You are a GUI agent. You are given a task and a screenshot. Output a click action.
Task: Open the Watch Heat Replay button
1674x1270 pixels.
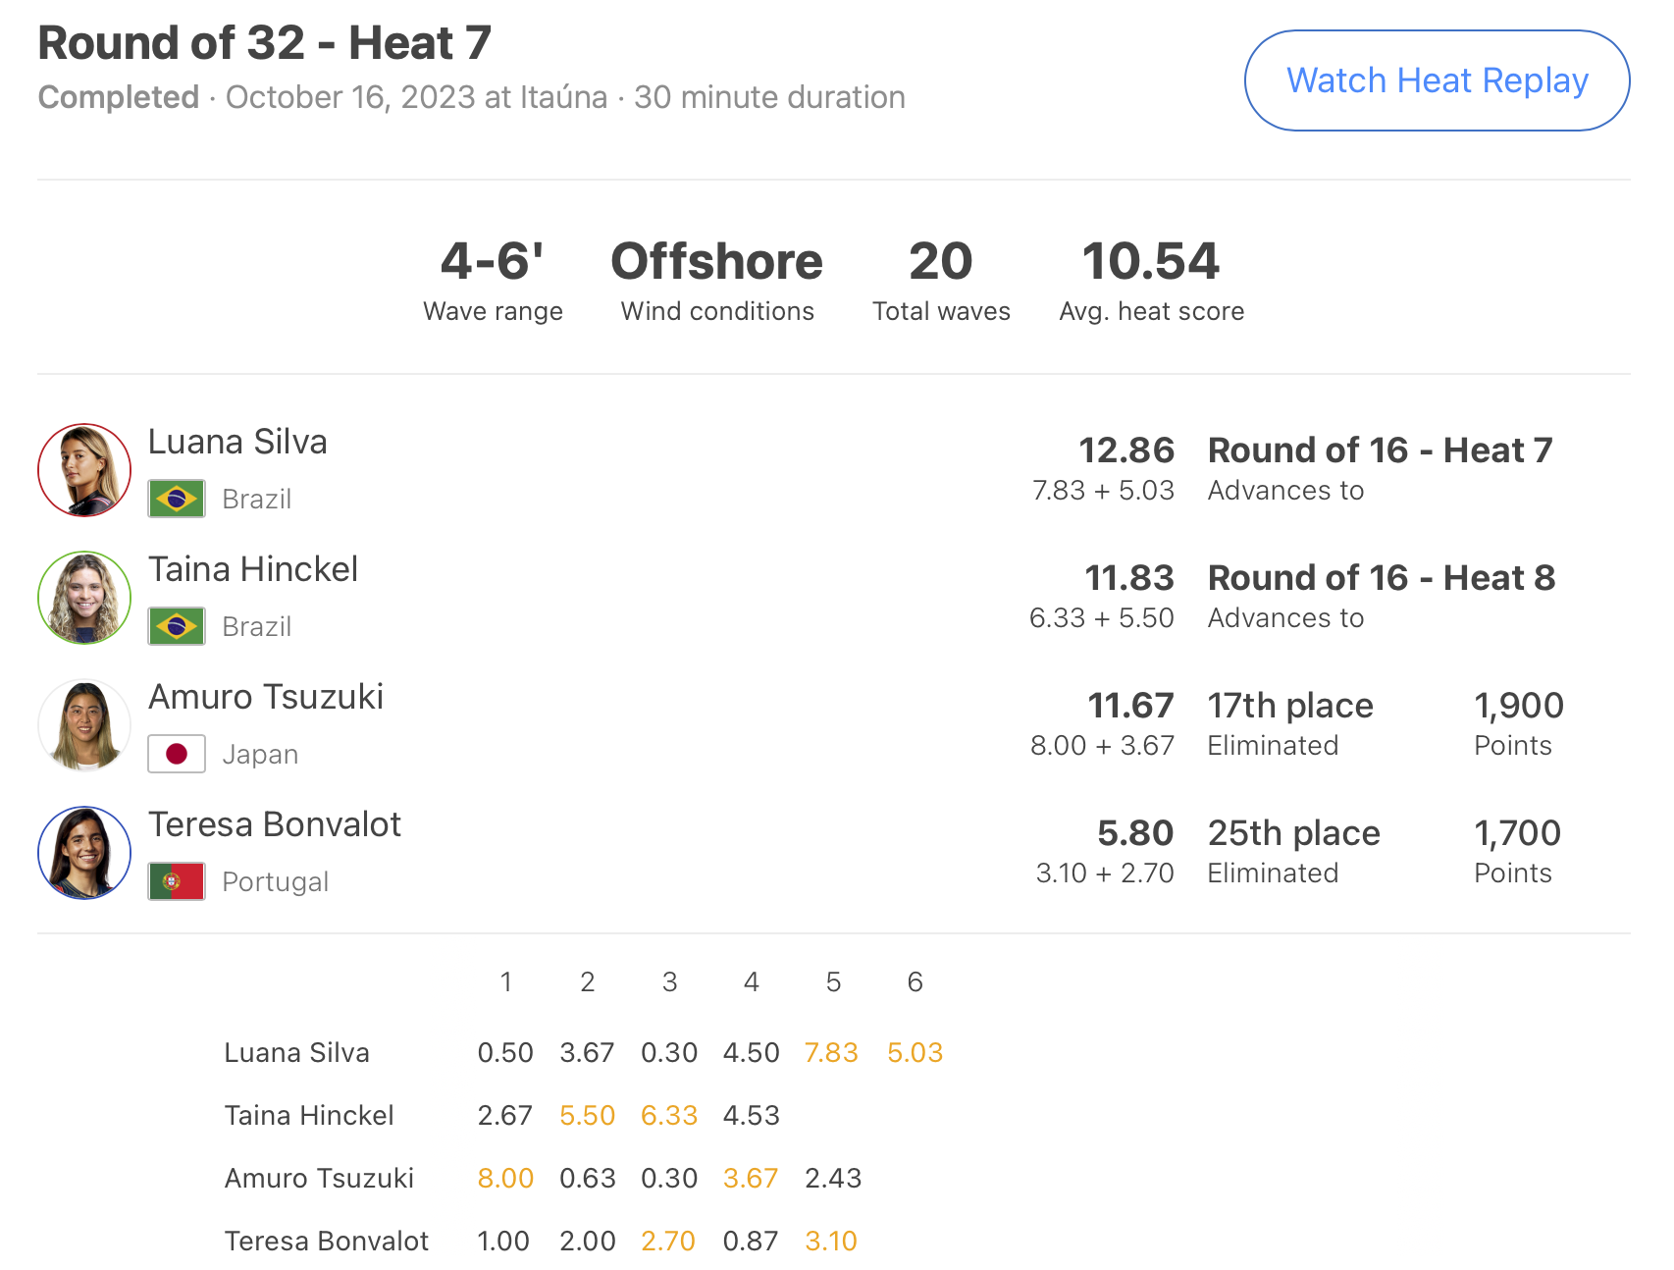1437,80
